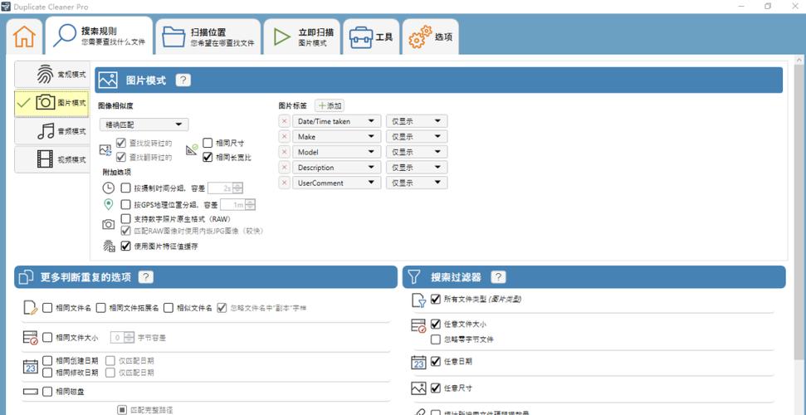Viewport: 806px width, 415px height.
Task: Toggle 查找翻转过的 checkbox
Action: pos(121,157)
